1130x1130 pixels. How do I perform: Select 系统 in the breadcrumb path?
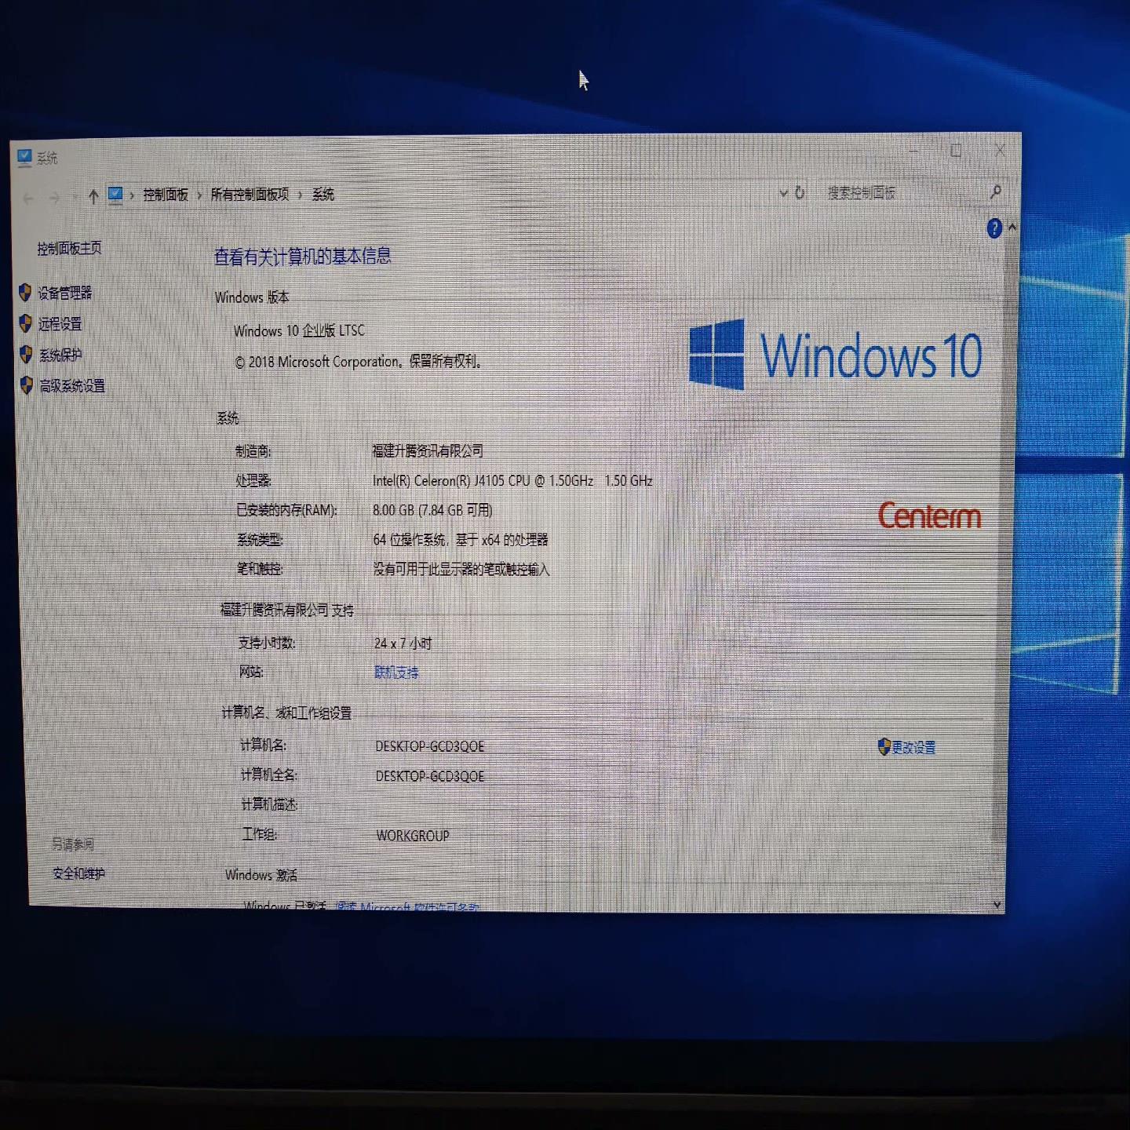(323, 194)
